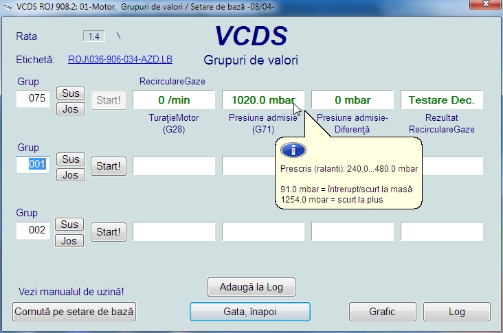Click the Testare Dec. result value
The image size is (503, 333).
pos(442,100)
